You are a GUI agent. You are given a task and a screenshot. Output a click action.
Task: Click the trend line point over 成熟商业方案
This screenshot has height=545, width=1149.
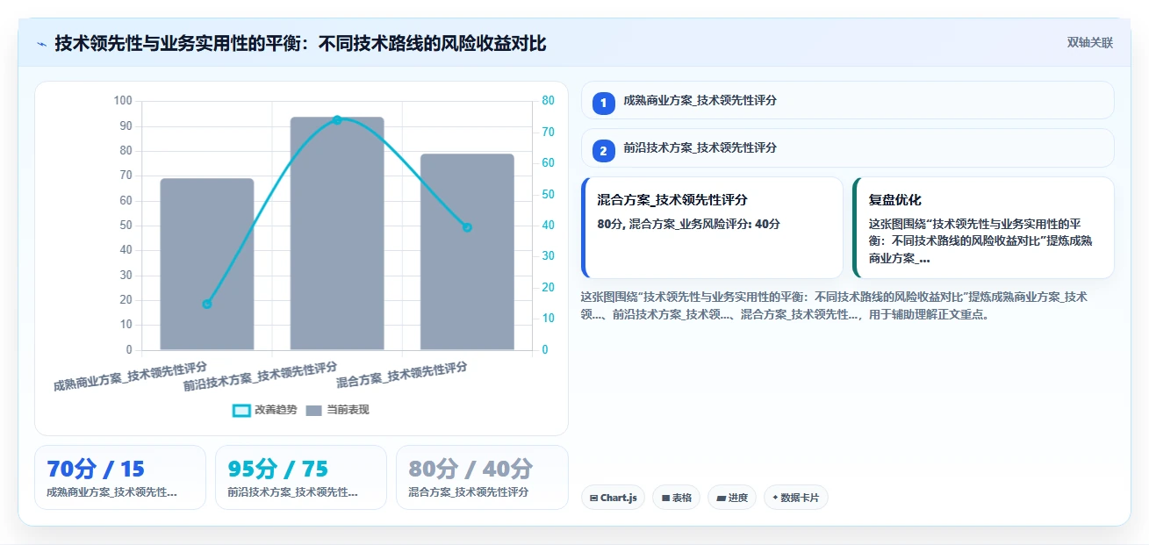click(x=207, y=305)
